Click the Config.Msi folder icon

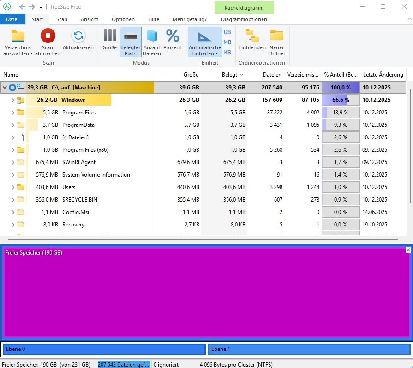(21, 212)
